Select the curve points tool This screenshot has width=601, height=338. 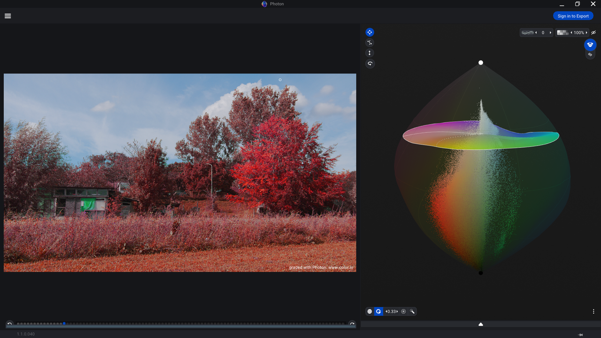370,43
